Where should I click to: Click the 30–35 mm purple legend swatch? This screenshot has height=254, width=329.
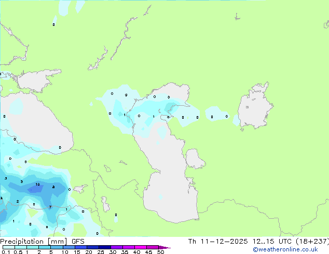pos(117,247)
